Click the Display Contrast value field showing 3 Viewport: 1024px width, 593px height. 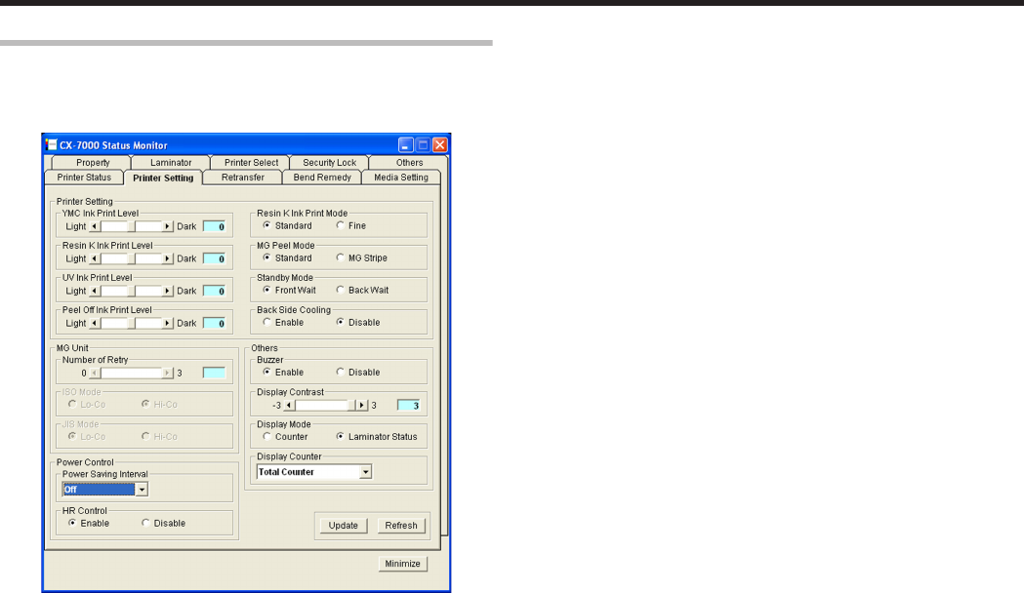click(409, 405)
